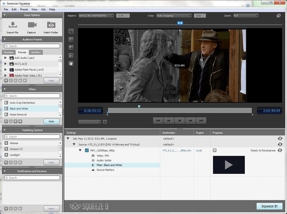Open the Edit menu
This screenshot has height=214, width=287.
(14, 9)
